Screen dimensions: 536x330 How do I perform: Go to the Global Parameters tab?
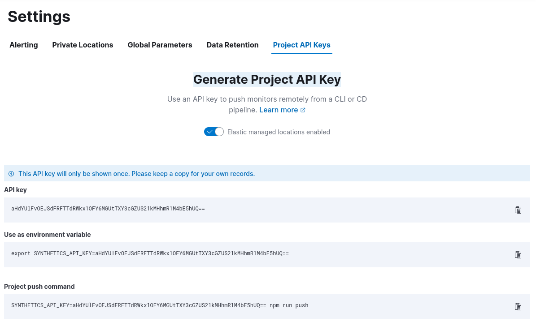tap(160, 45)
